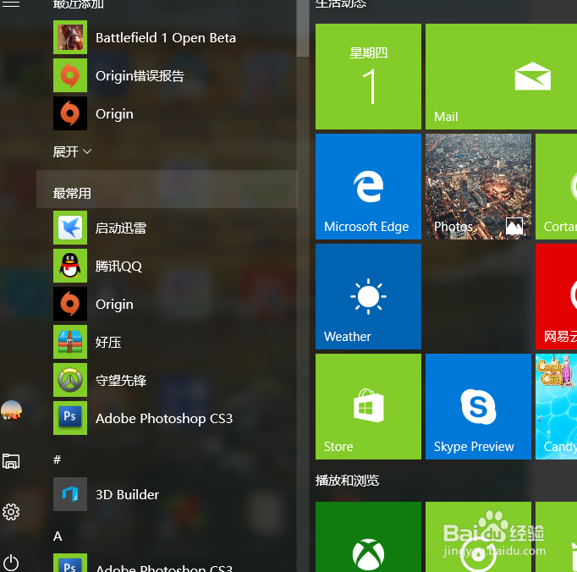The height and width of the screenshot is (572, 577).
Task: Open the 网易云 red tile
Action: (x=557, y=297)
